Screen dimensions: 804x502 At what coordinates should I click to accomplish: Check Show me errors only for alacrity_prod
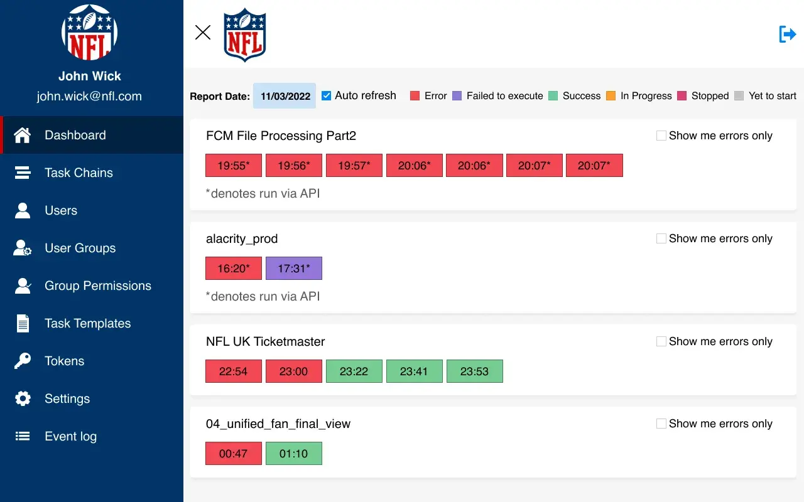click(x=661, y=238)
